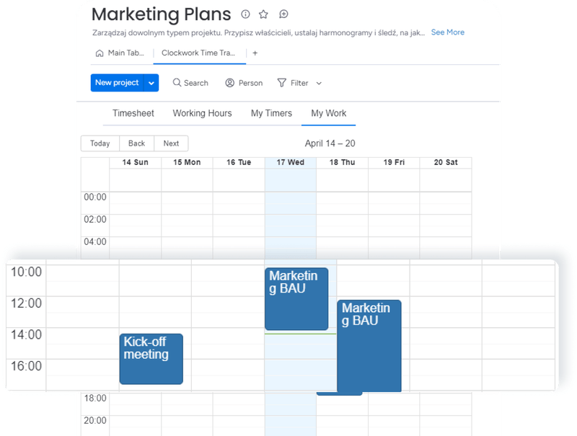Image resolution: width=577 pixels, height=436 pixels.
Task: Go to next week with Next button
Action: click(x=171, y=143)
